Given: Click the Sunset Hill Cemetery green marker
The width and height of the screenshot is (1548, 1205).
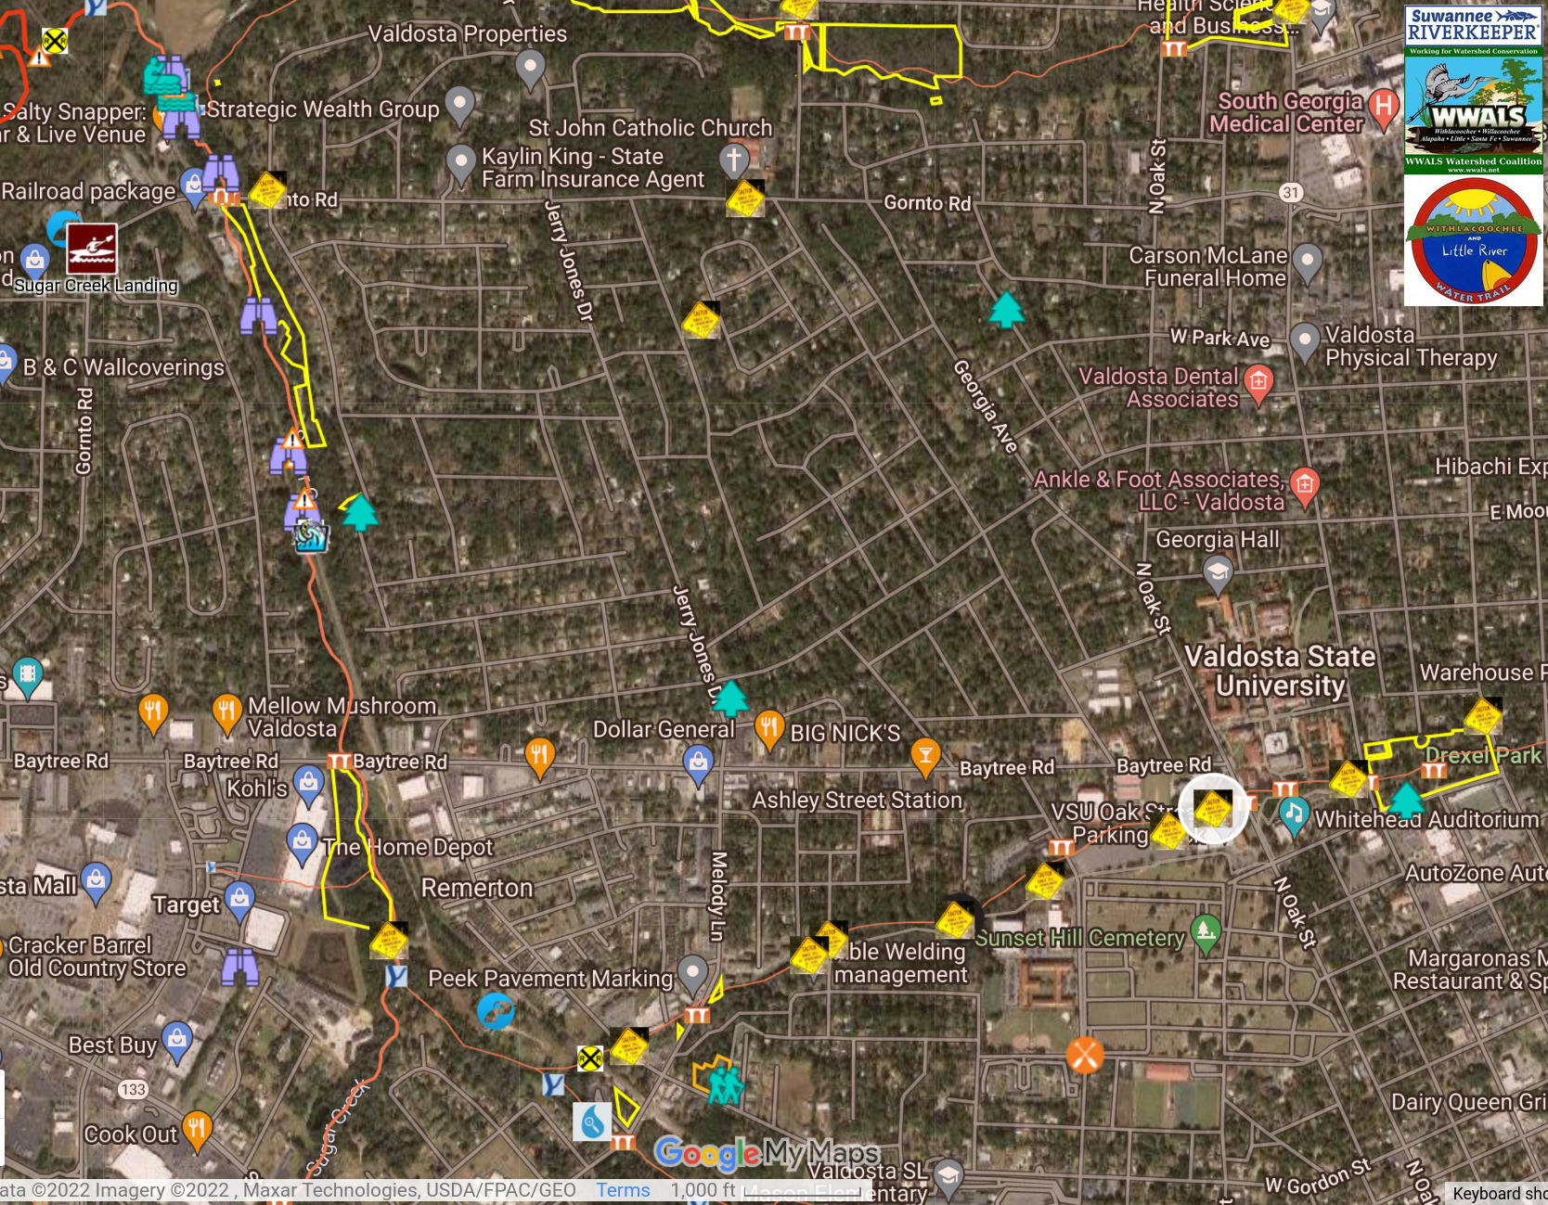Looking at the screenshot, I should (1206, 935).
